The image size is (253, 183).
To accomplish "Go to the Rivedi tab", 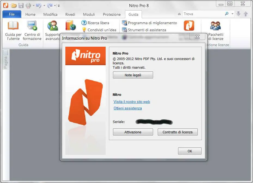I will coord(70,14).
